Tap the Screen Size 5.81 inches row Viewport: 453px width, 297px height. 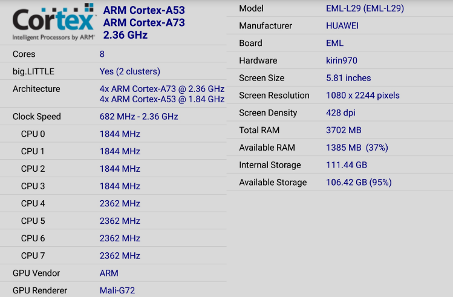click(x=340, y=78)
